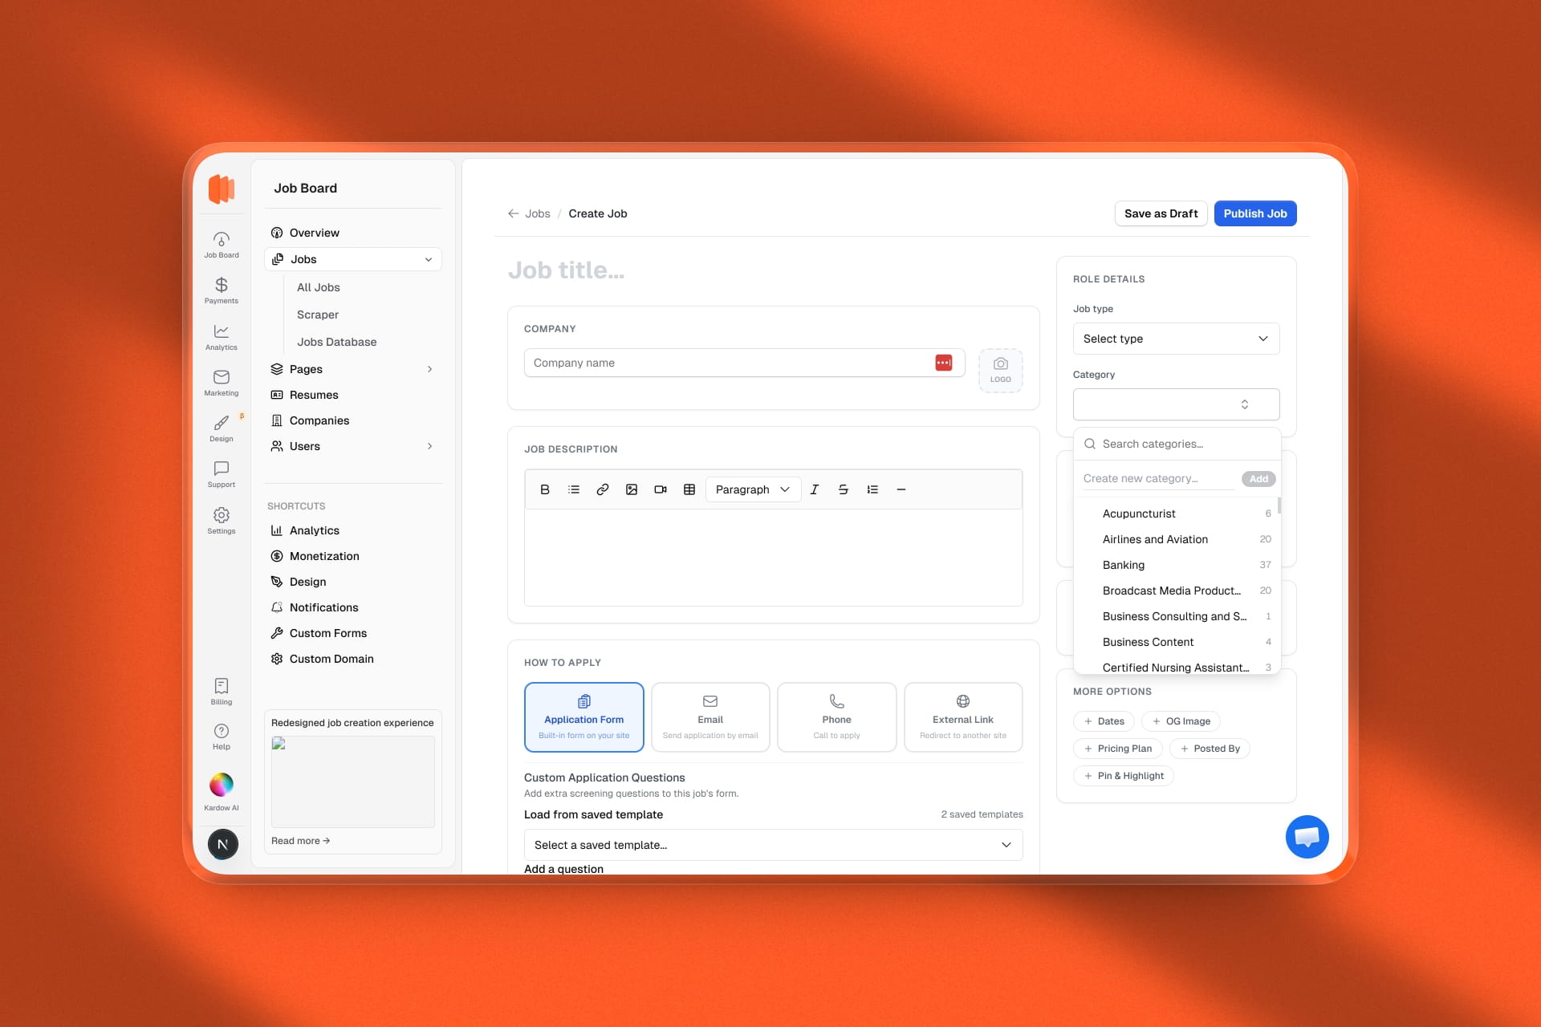The width and height of the screenshot is (1541, 1027).
Task: Click the insert link icon
Action: coord(603,489)
